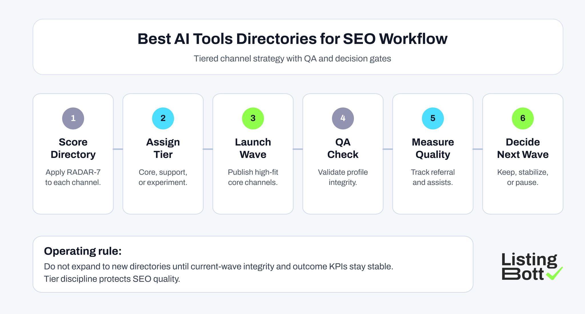Select the tiered channel strategy subtitle
This screenshot has height=314, width=585.
(x=292, y=59)
